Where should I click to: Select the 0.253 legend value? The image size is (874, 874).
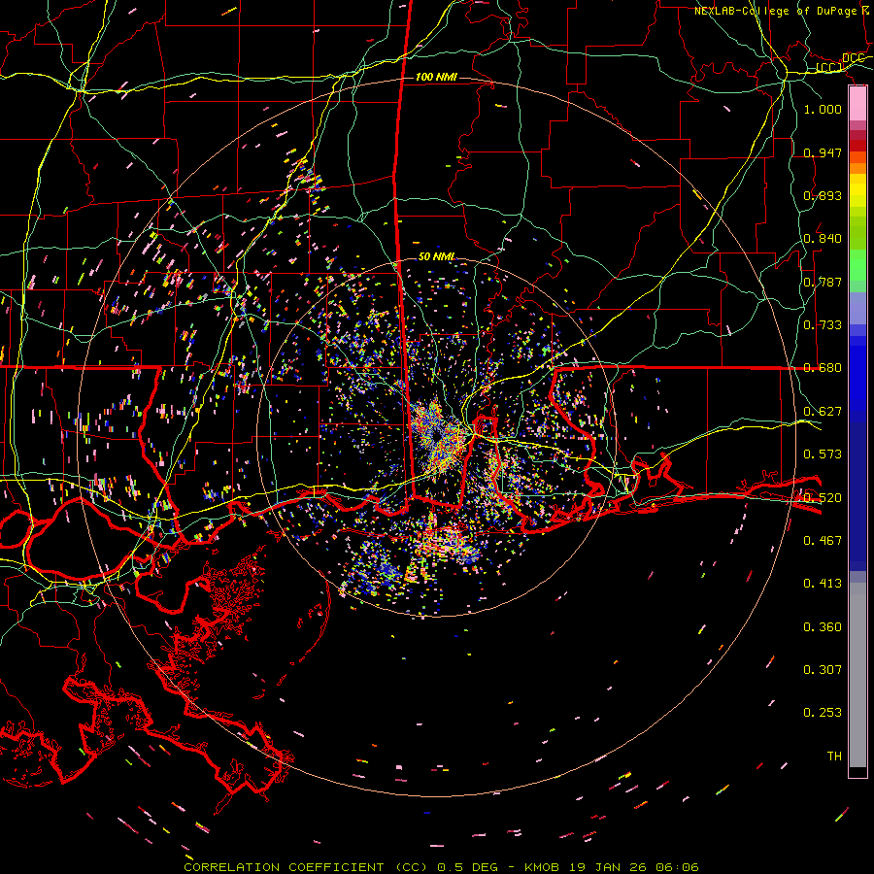[823, 713]
